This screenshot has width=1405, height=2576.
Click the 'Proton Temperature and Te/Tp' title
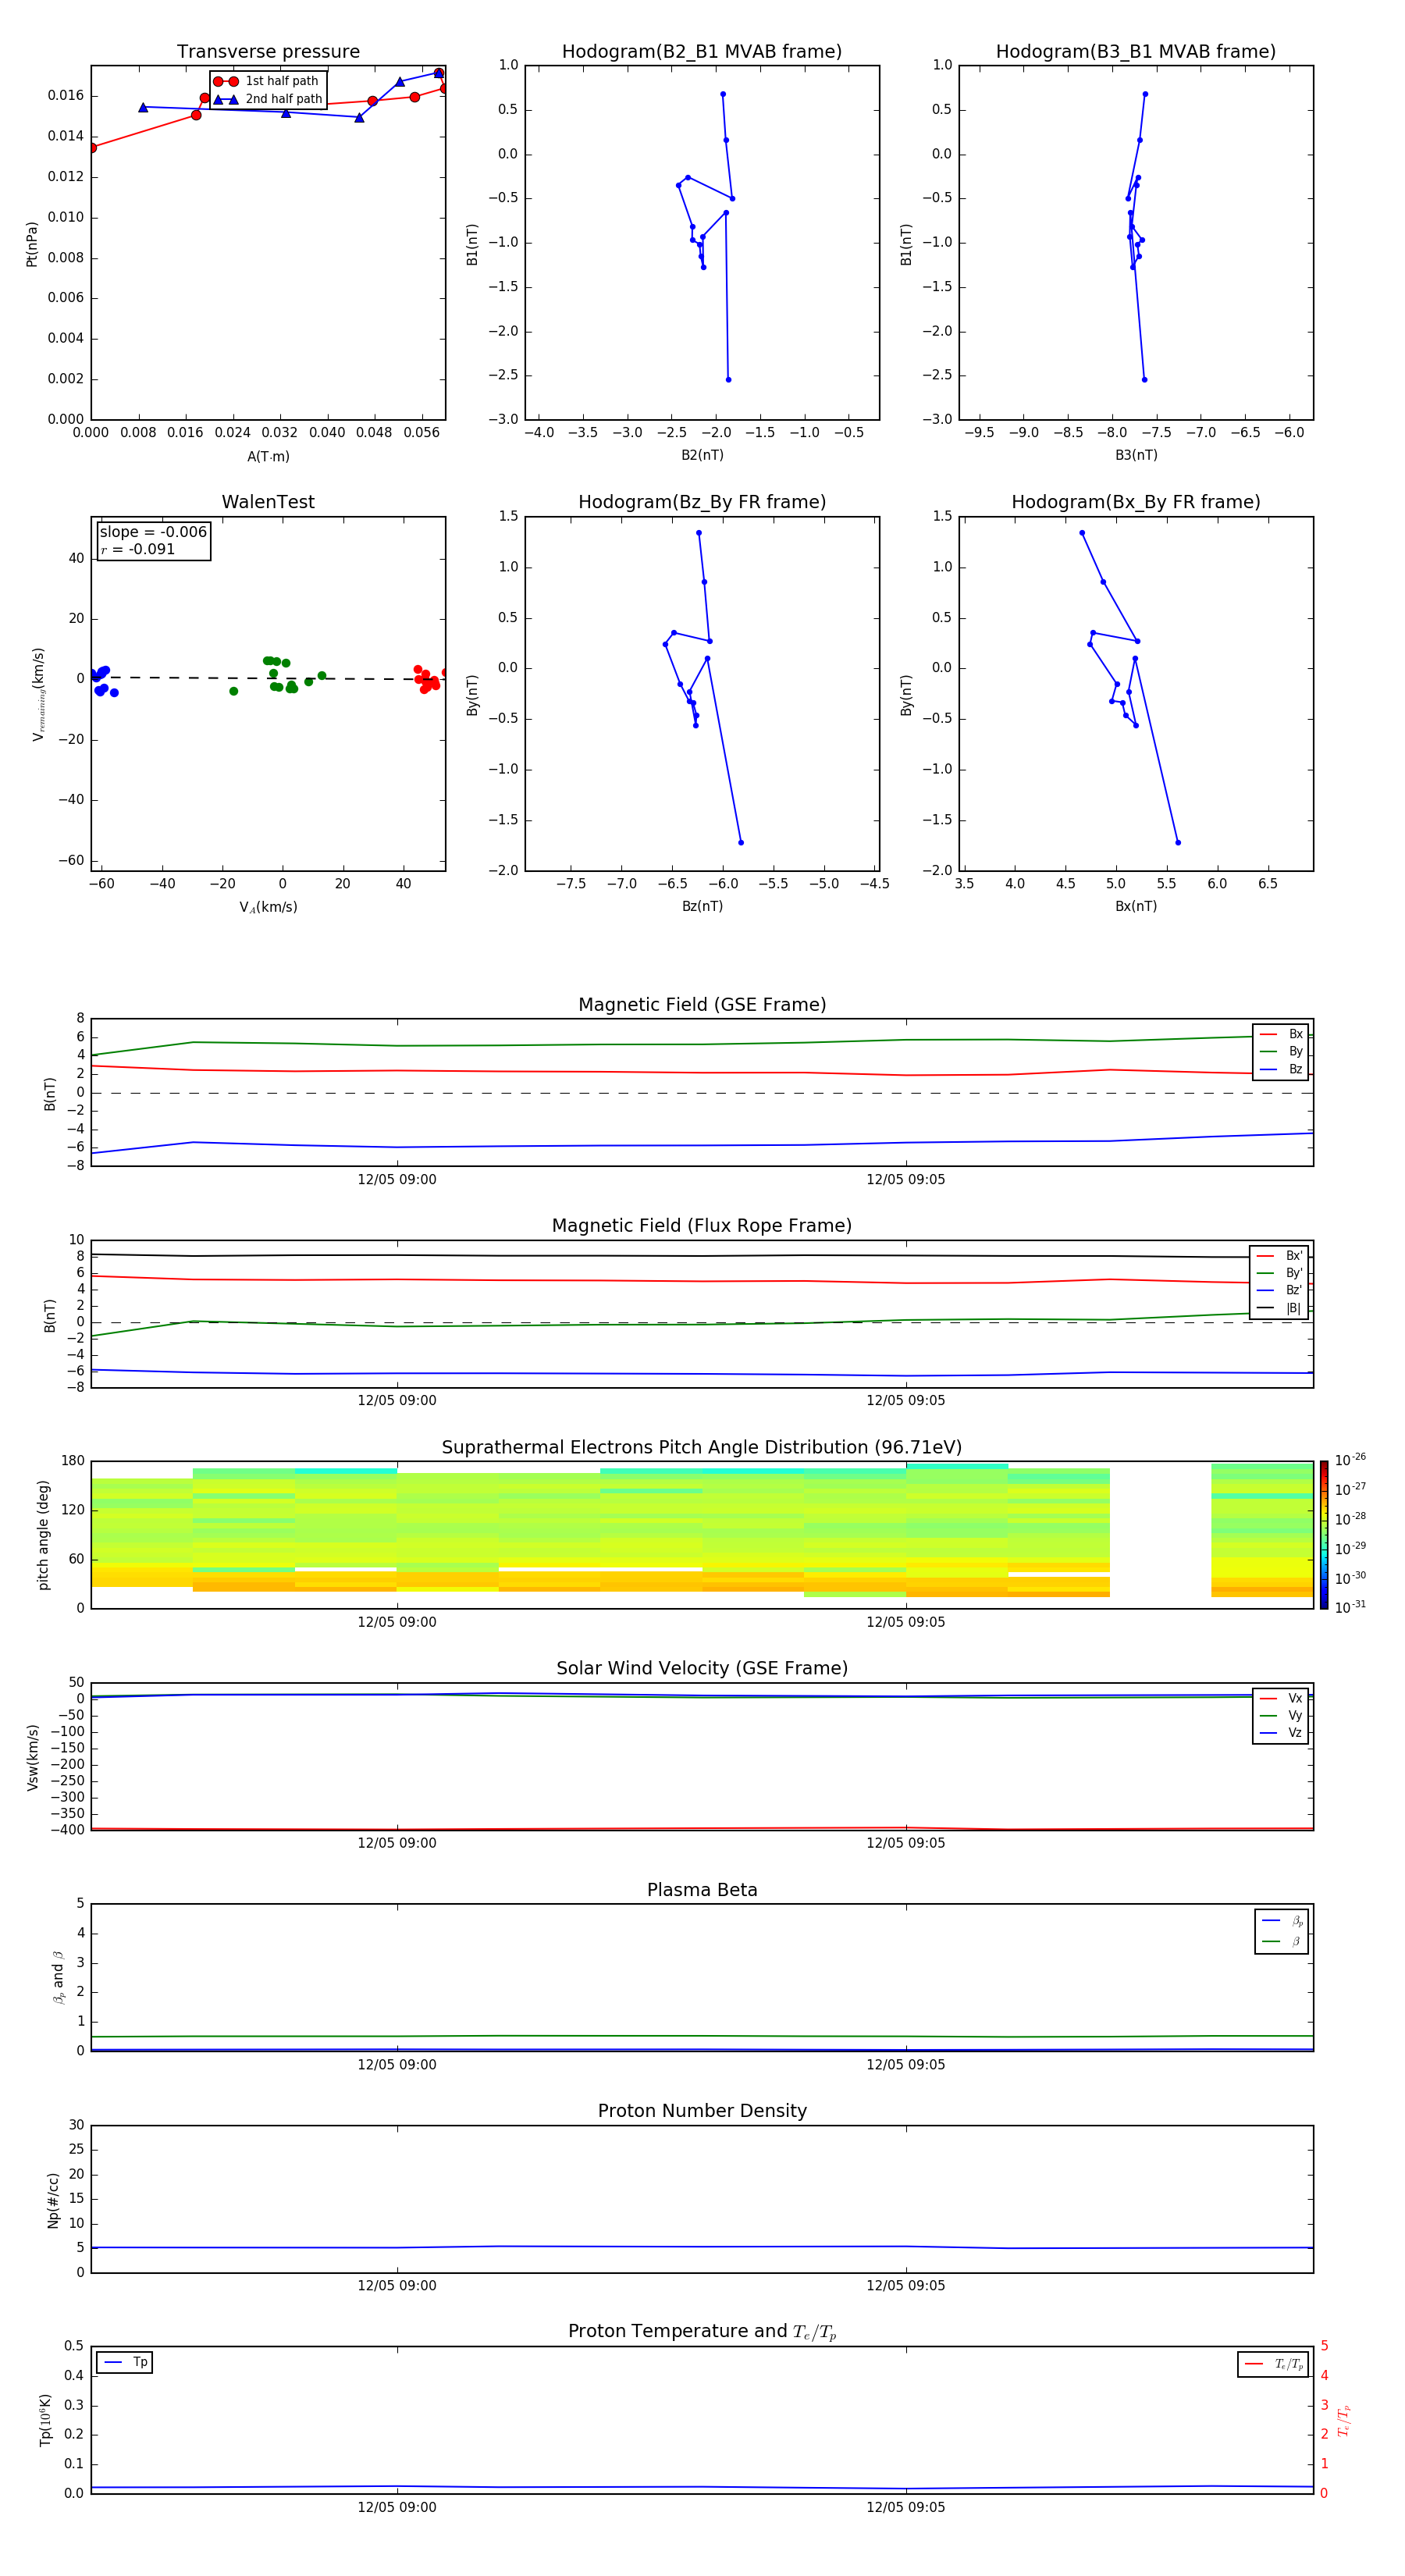(x=702, y=2331)
